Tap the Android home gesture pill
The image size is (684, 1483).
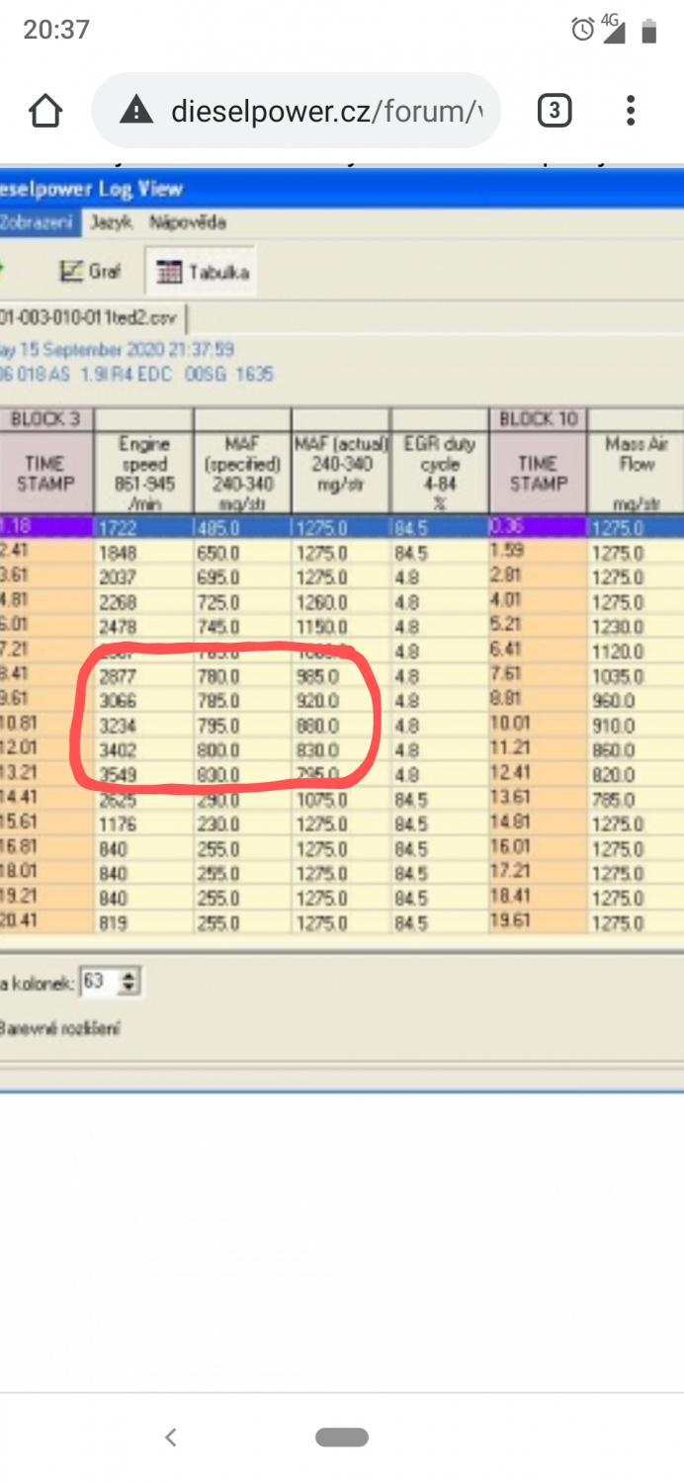coord(342,1438)
